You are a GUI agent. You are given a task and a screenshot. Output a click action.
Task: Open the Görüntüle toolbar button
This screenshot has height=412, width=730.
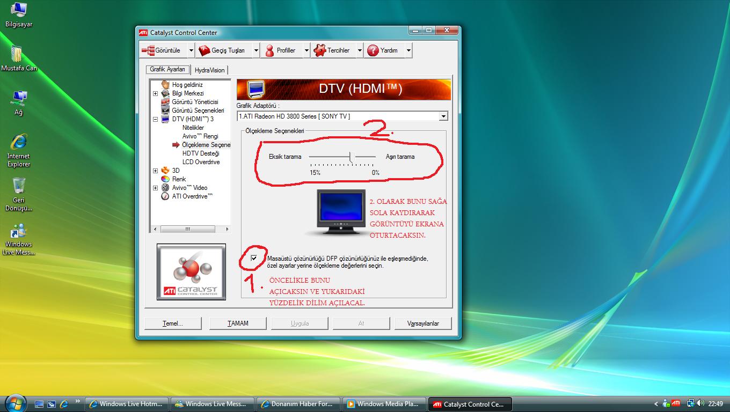tap(163, 50)
